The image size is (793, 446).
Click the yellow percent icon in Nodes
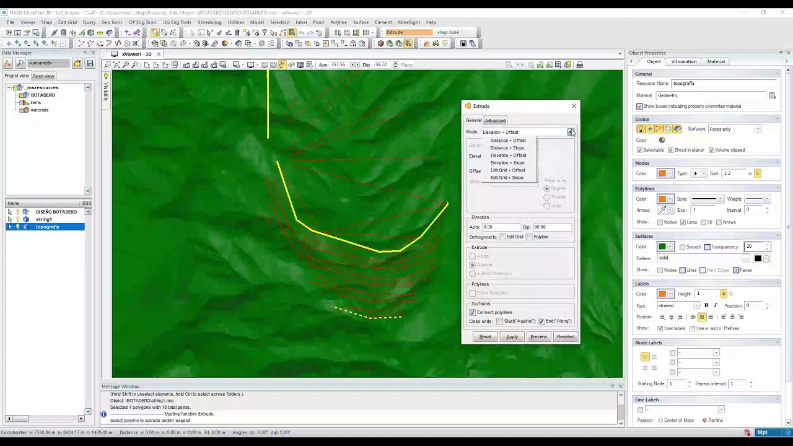pyautogui.click(x=757, y=173)
